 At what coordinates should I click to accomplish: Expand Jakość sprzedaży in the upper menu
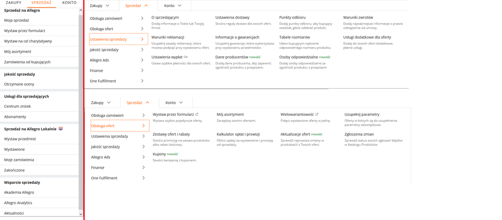click(x=117, y=50)
